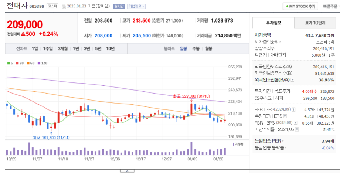Select the 3개월 line chart period
Screen dimensions: 346x173
[63, 49]
